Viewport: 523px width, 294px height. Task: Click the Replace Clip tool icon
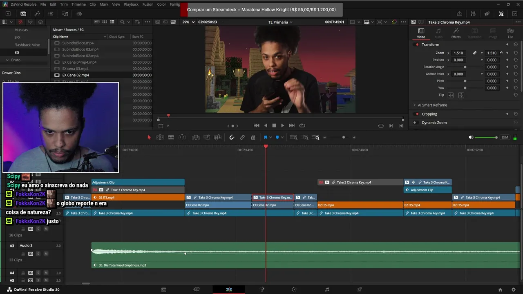click(x=218, y=137)
